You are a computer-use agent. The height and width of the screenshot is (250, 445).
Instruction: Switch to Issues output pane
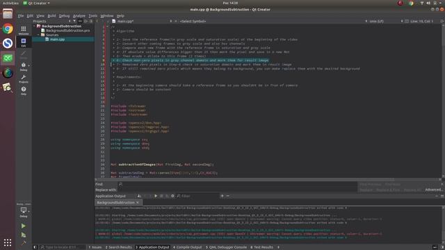(x=95, y=247)
